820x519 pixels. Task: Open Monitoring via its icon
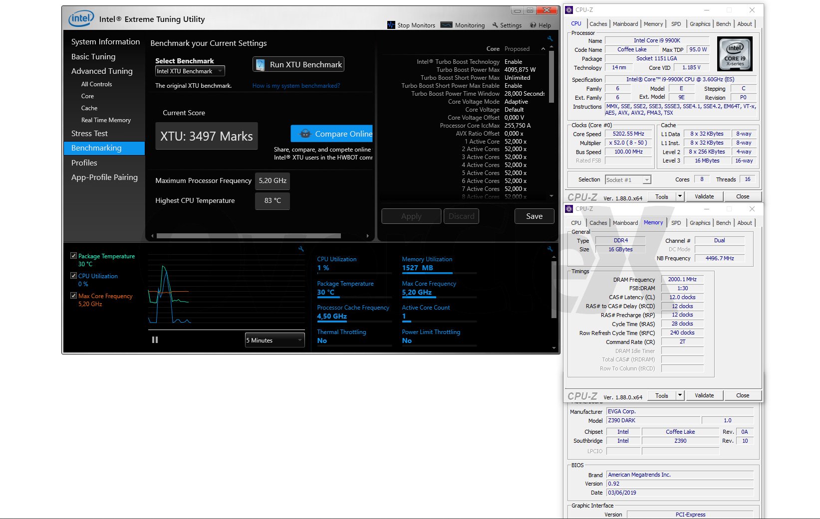pos(447,25)
